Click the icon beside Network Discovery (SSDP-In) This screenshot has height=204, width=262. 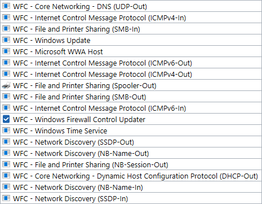[6, 198]
